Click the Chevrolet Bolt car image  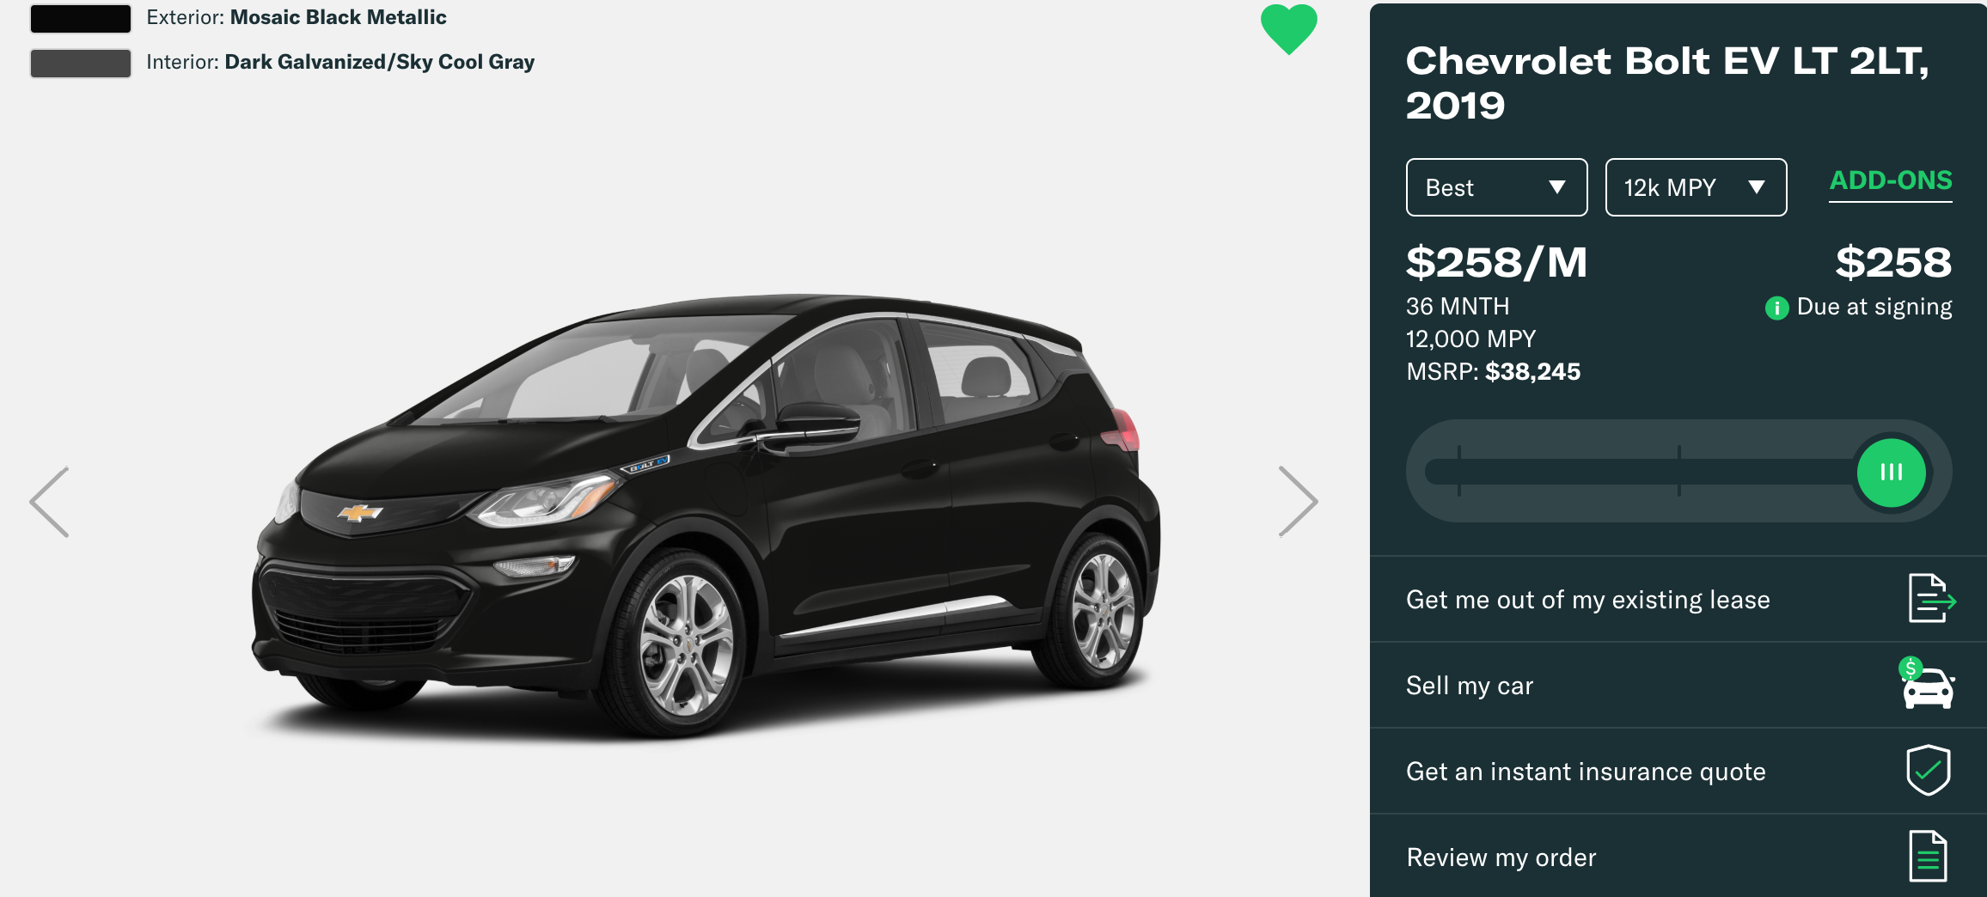coord(705,516)
